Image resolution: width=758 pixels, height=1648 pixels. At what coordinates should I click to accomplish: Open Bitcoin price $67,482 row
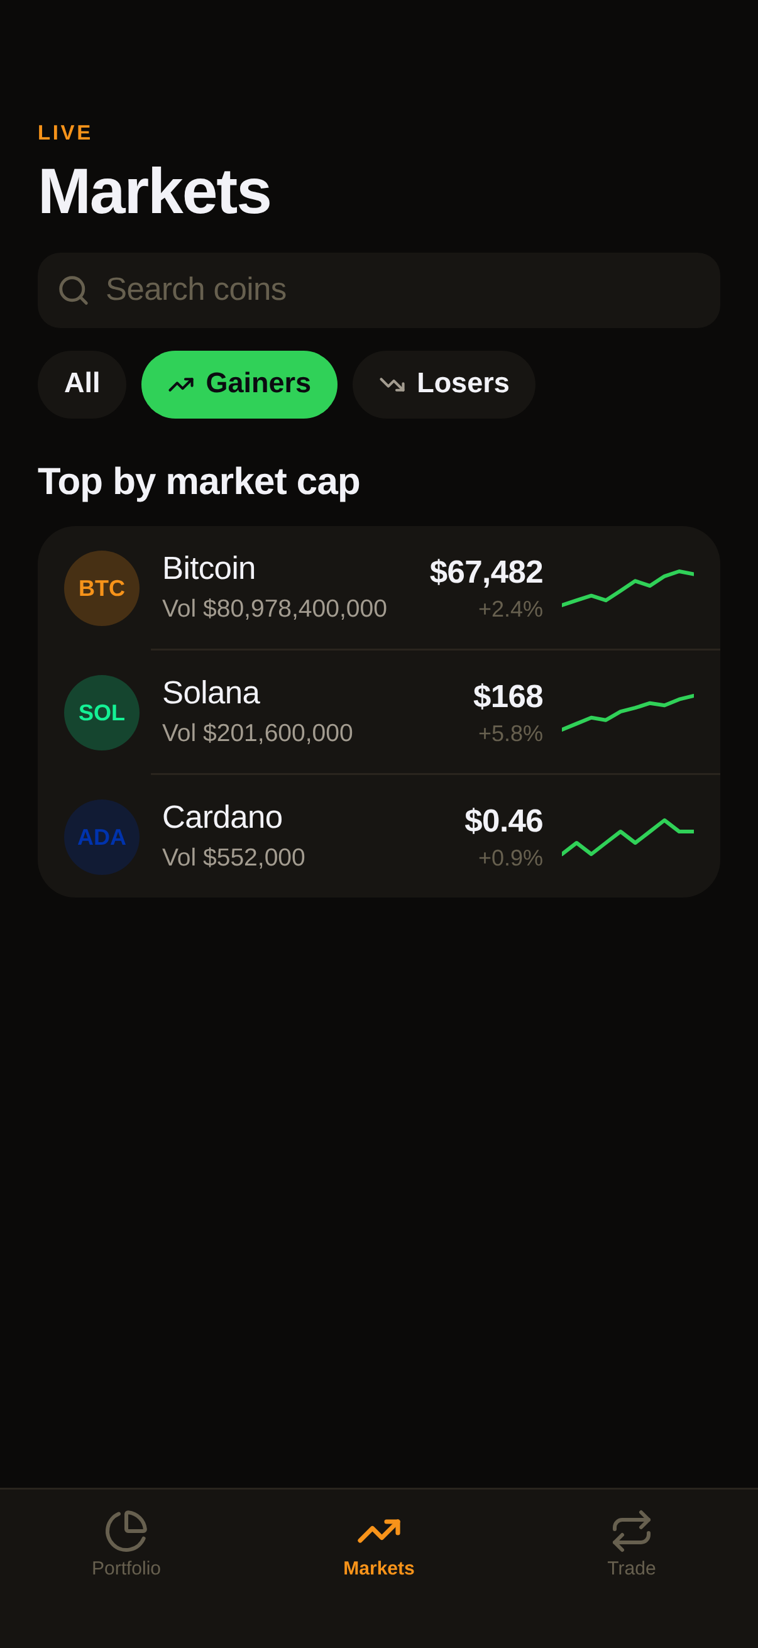(378, 588)
